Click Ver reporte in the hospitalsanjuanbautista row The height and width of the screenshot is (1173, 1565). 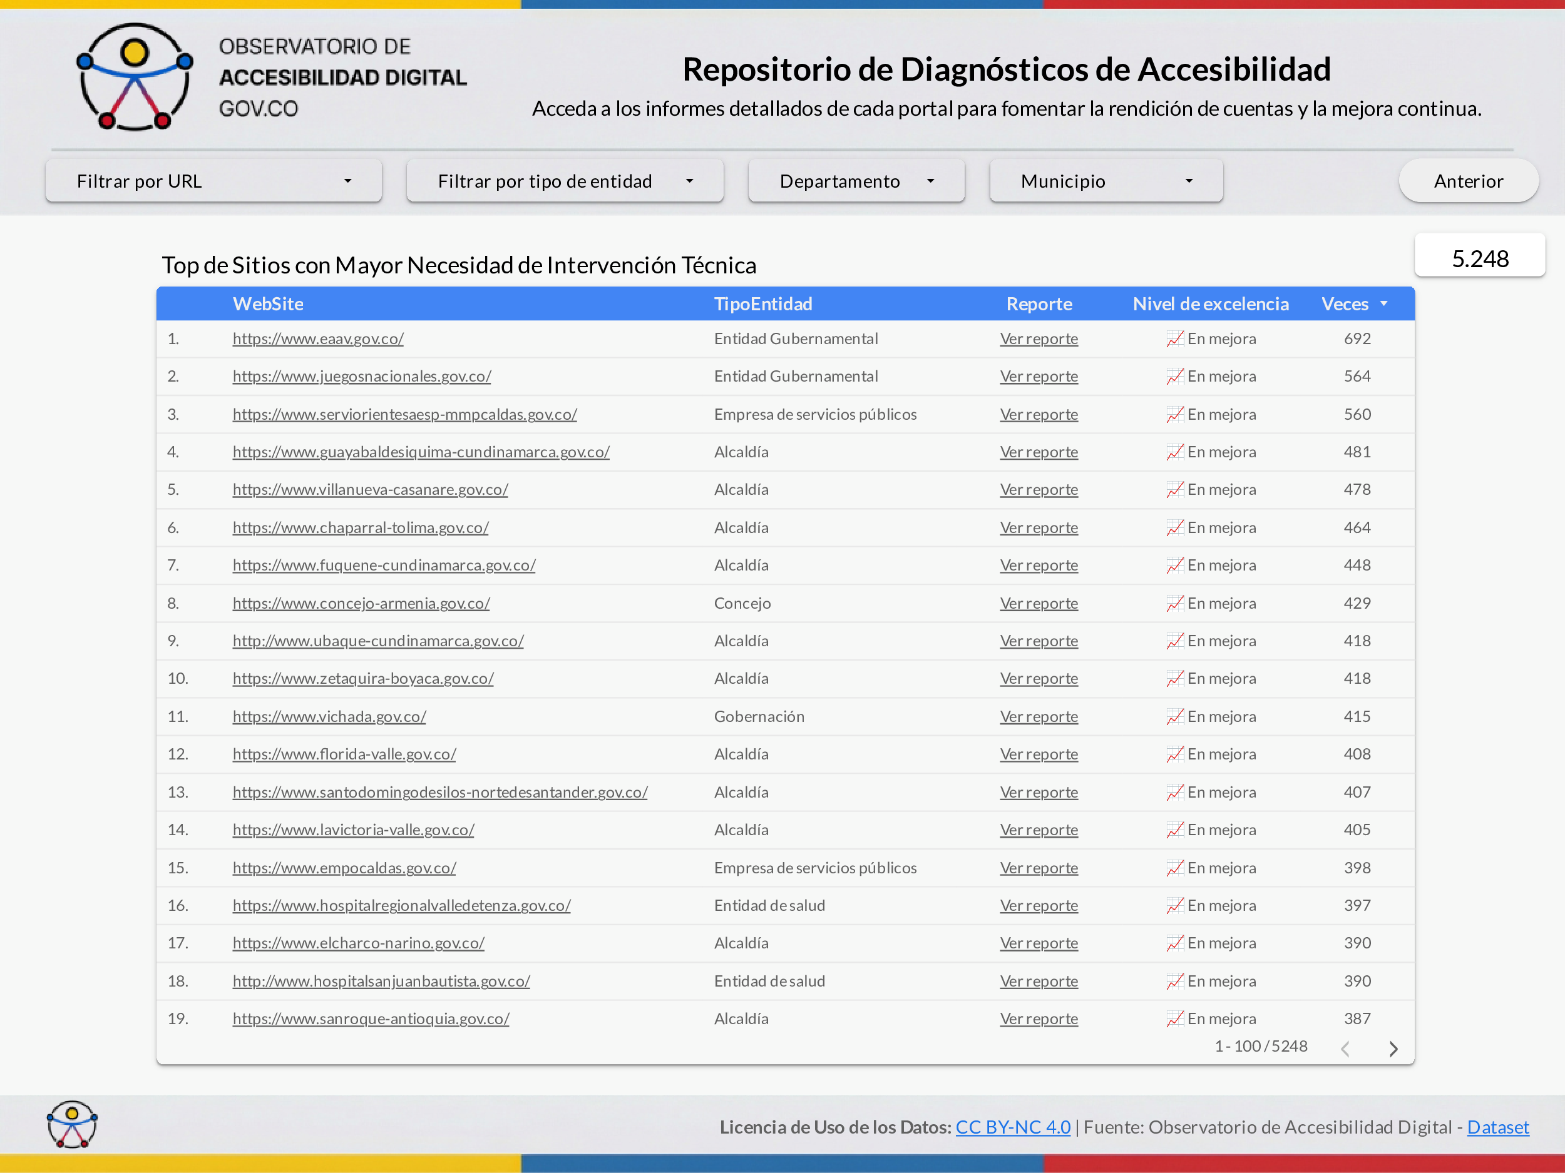1039,981
